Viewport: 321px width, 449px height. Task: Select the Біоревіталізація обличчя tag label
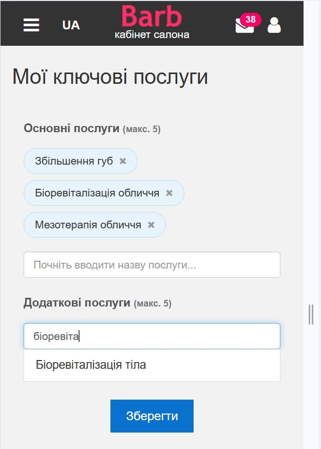coord(97,193)
